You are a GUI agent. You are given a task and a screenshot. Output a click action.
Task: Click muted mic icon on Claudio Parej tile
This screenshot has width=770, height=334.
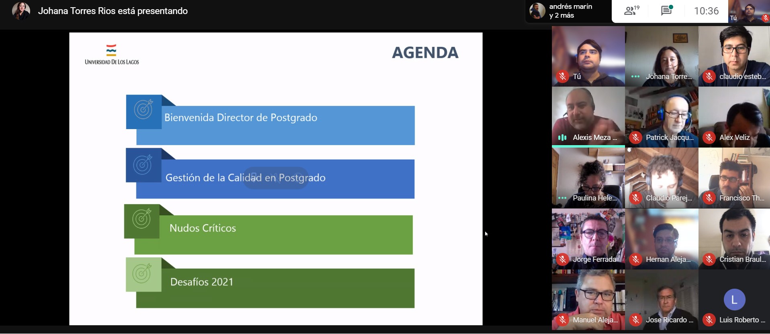(635, 198)
